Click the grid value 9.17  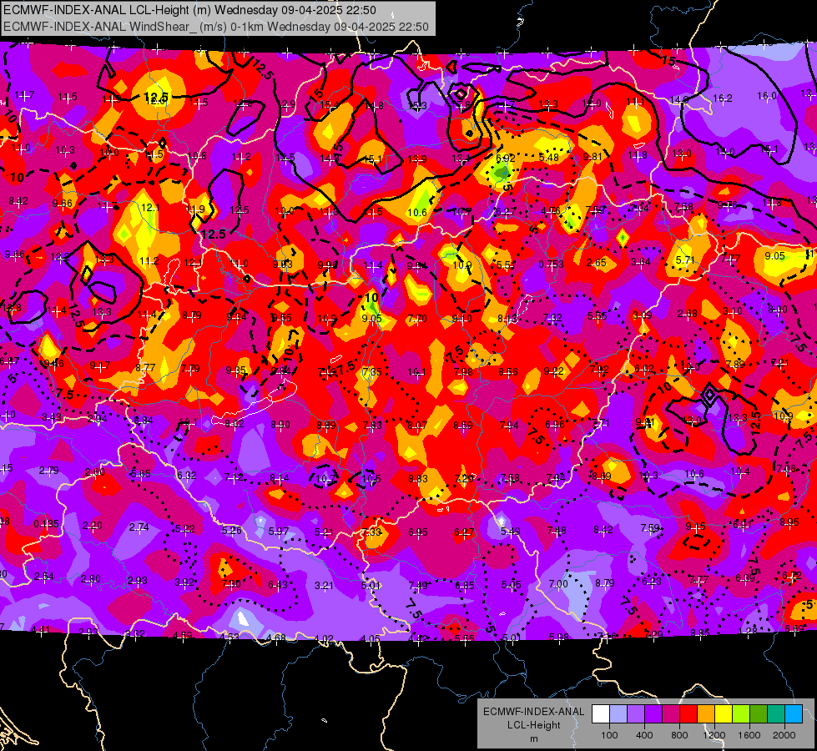coord(99,365)
